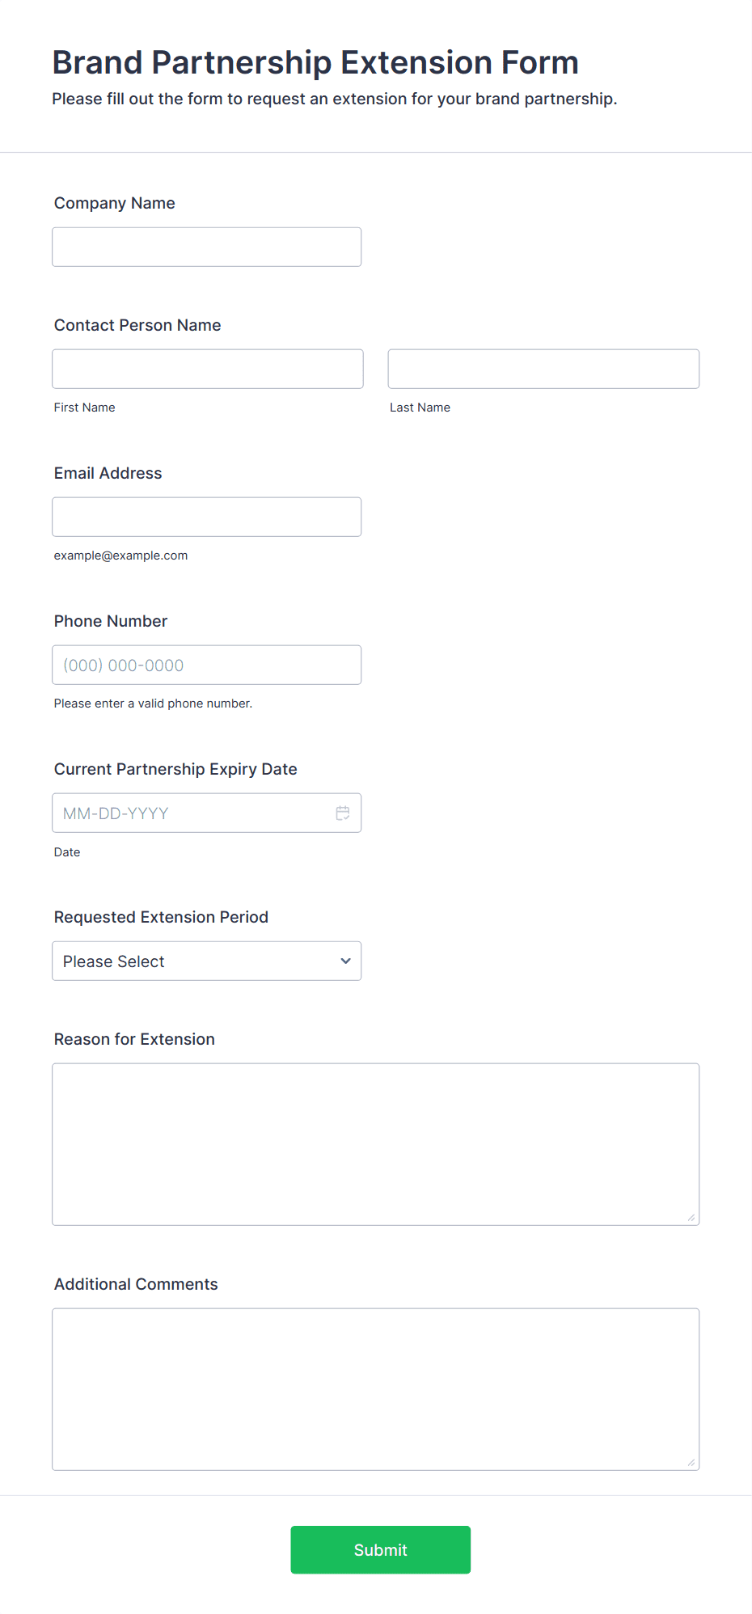The image size is (752, 1614).
Task: Click the First Name input box
Action: [208, 369]
